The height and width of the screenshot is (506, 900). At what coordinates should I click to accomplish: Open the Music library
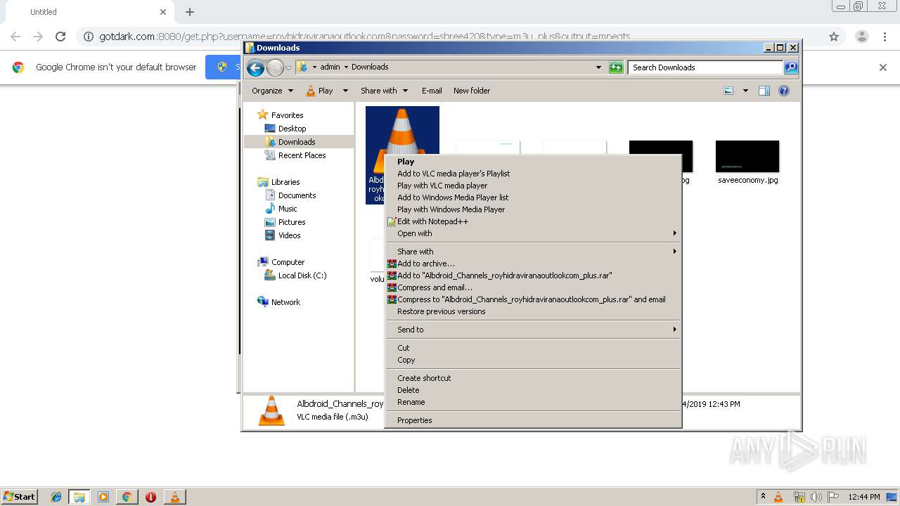pyautogui.click(x=288, y=209)
